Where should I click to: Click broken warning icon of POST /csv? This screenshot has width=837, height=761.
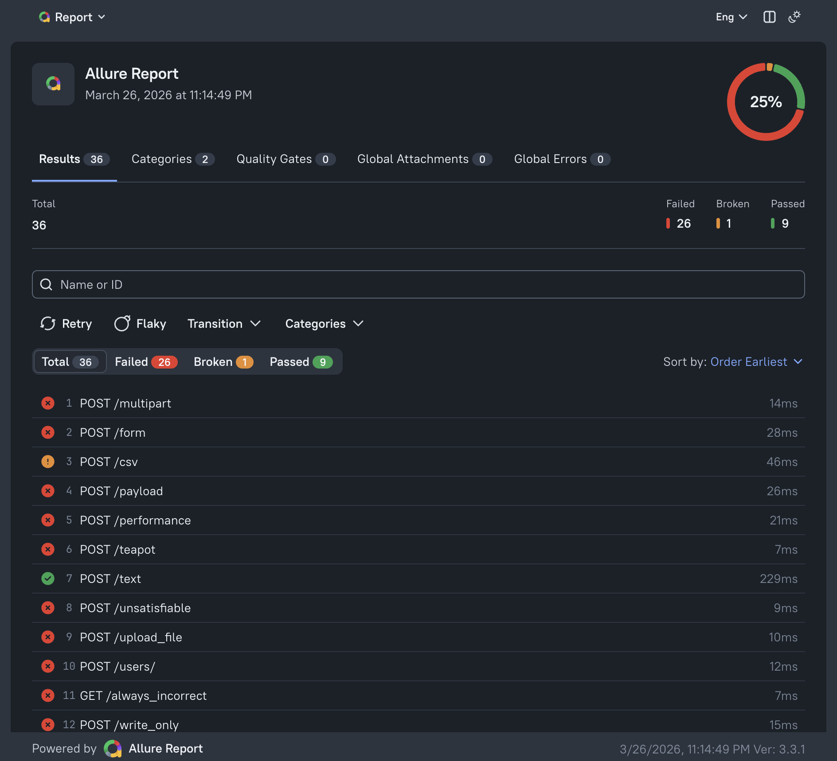48,462
